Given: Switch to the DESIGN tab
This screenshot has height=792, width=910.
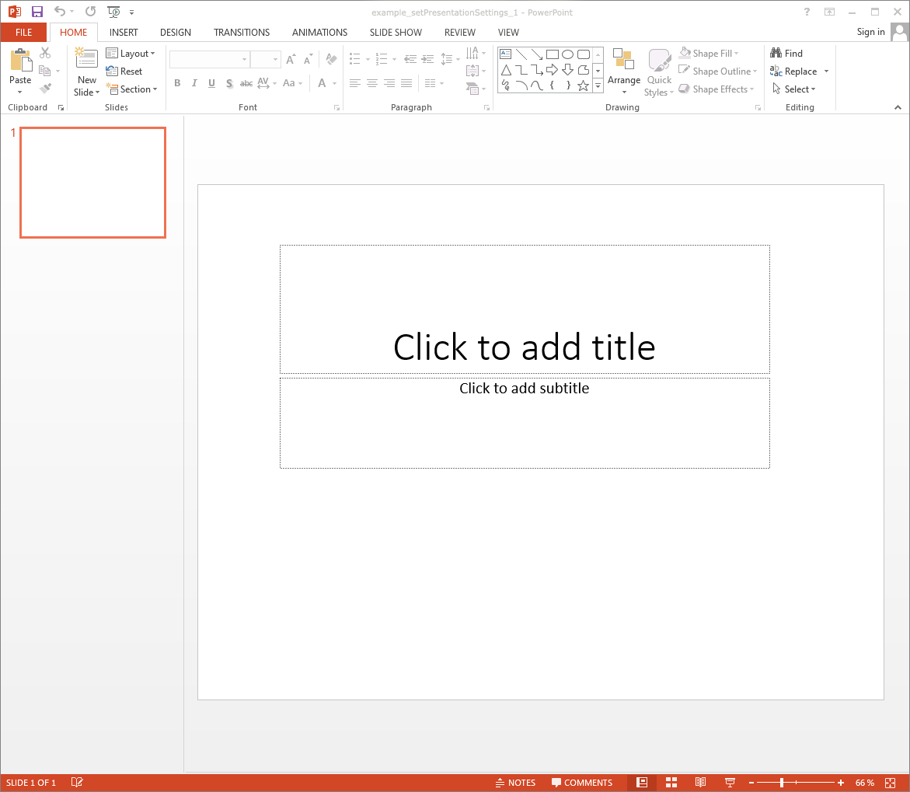Looking at the screenshot, I should coord(176,33).
